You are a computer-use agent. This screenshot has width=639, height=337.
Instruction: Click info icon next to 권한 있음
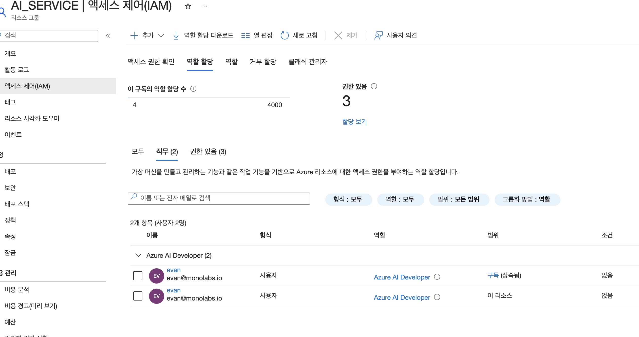[374, 86]
